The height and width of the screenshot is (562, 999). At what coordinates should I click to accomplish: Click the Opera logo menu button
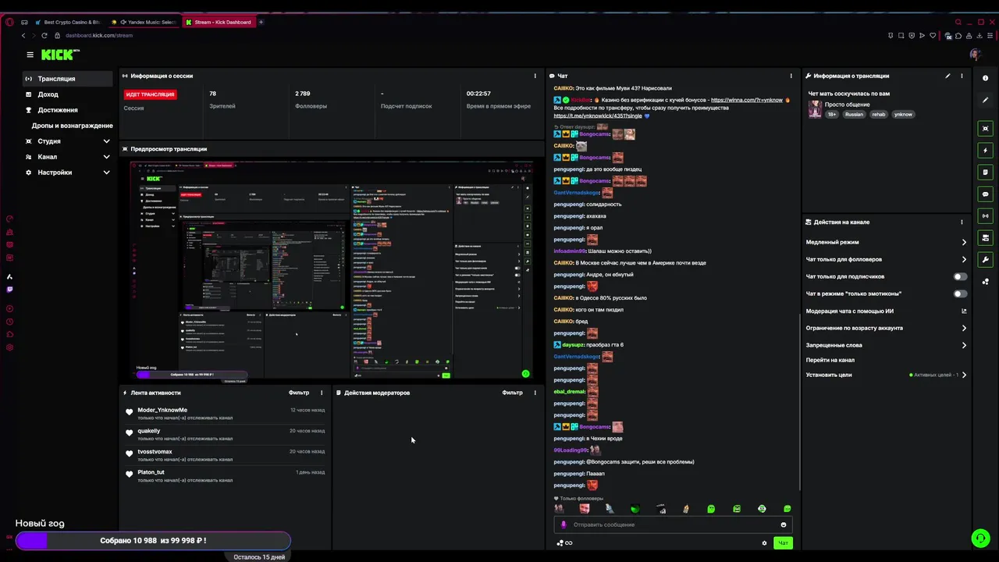[x=9, y=22]
